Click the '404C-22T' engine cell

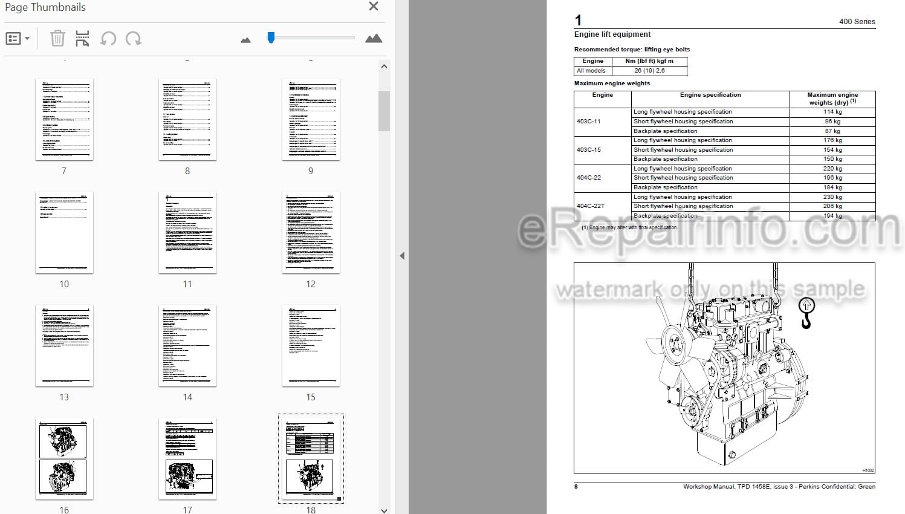(x=602, y=206)
